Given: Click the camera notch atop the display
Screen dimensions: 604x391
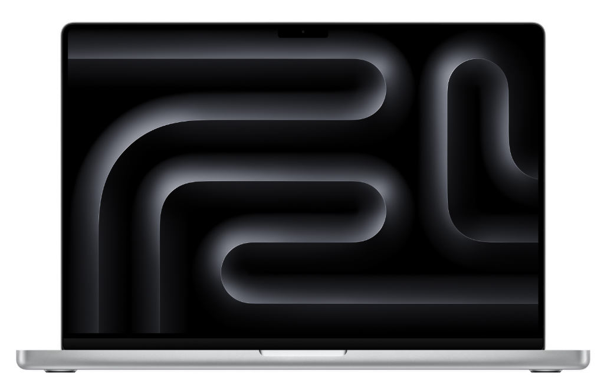Looking at the screenshot, I should (x=303, y=32).
